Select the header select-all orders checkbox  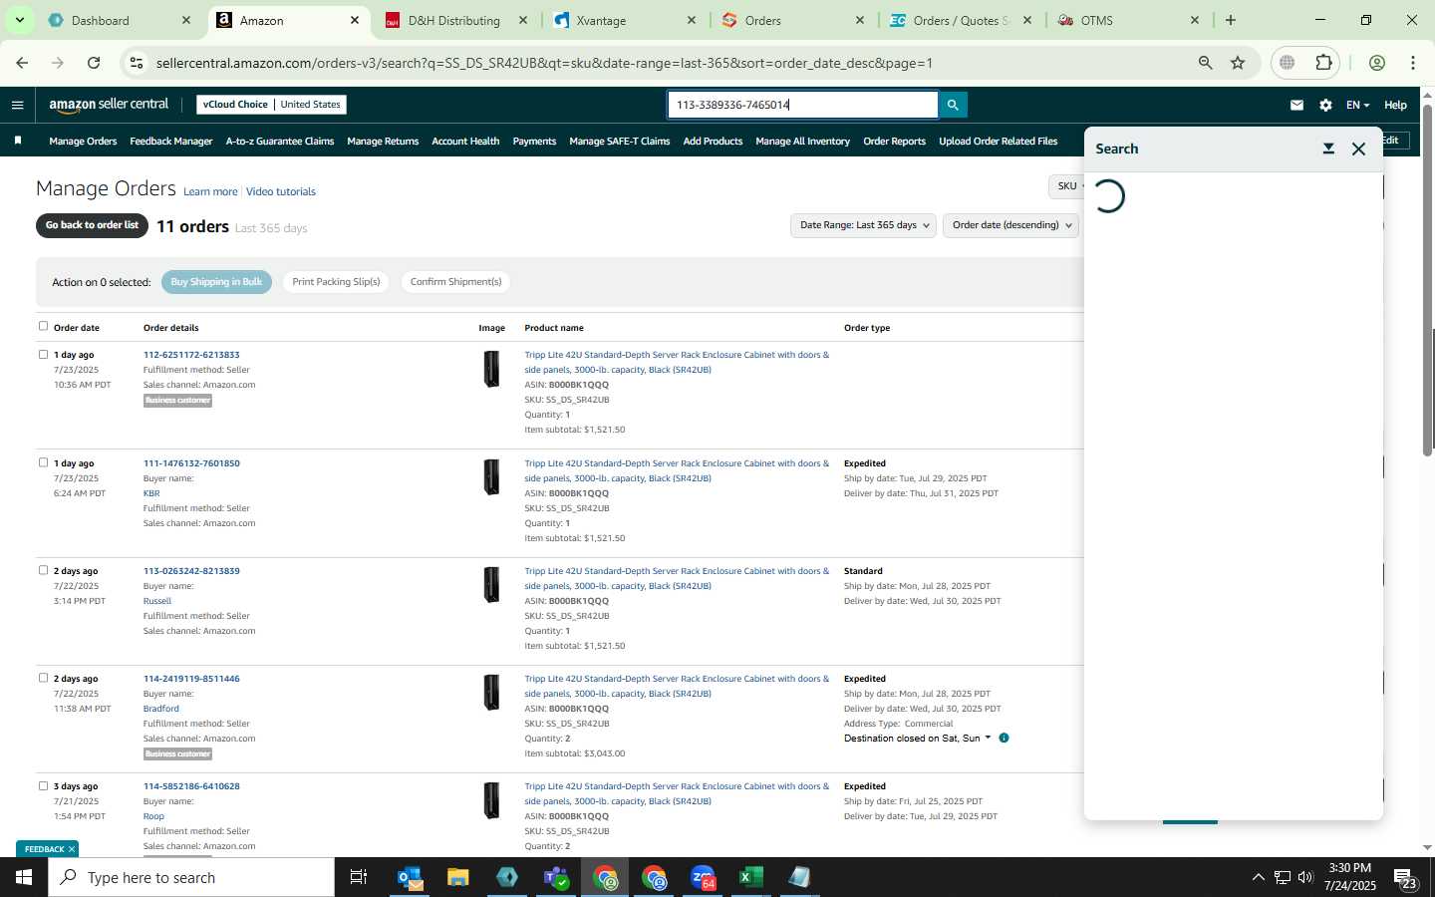[43, 326]
